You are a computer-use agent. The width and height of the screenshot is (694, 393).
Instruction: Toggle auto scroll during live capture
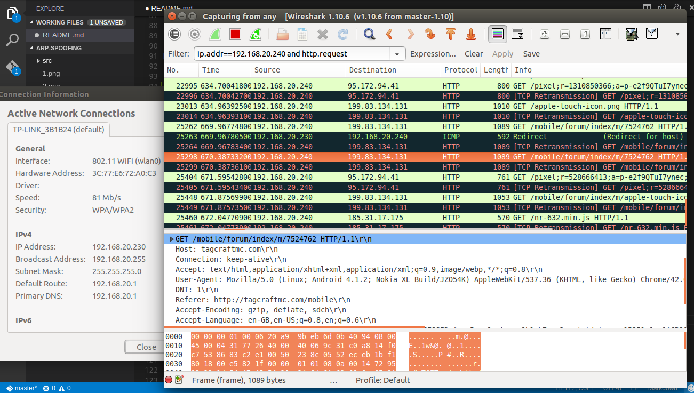pyautogui.click(x=517, y=34)
